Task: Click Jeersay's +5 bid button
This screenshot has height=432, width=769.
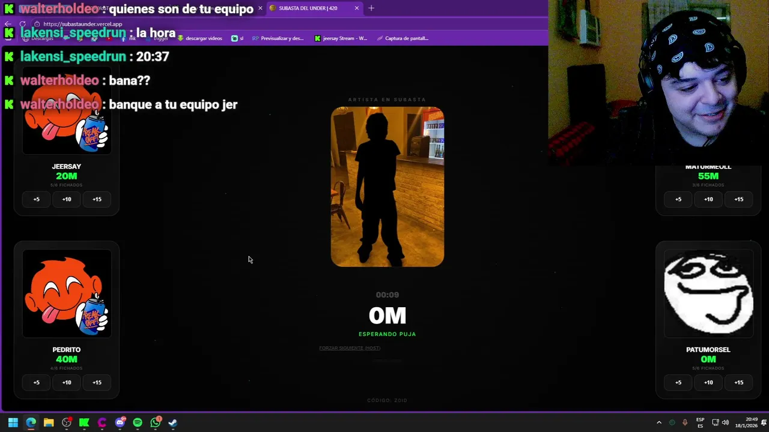Action: (x=36, y=199)
